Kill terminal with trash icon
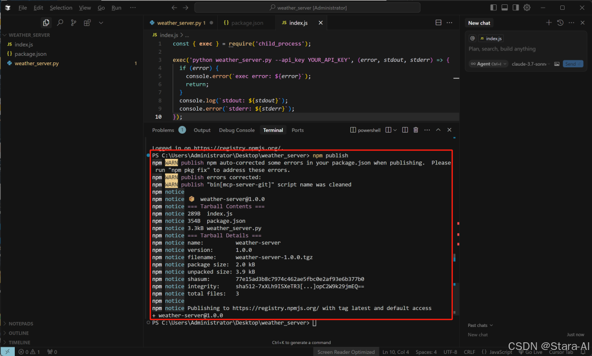Viewport: 592px width, 356px height. (415, 130)
